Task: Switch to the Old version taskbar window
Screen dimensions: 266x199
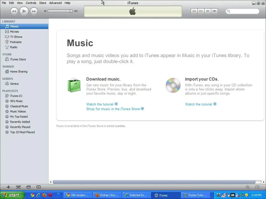Action: tap(78, 195)
